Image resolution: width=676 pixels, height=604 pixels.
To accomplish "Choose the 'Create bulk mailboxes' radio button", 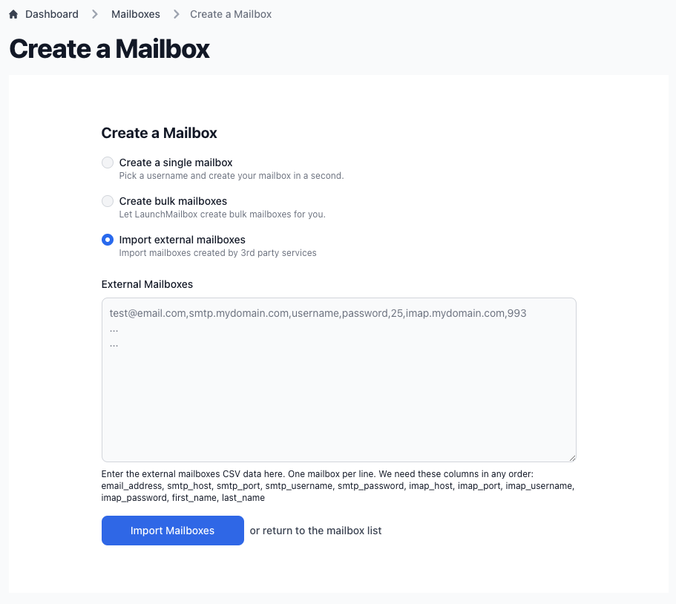I will (x=108, y=201).
